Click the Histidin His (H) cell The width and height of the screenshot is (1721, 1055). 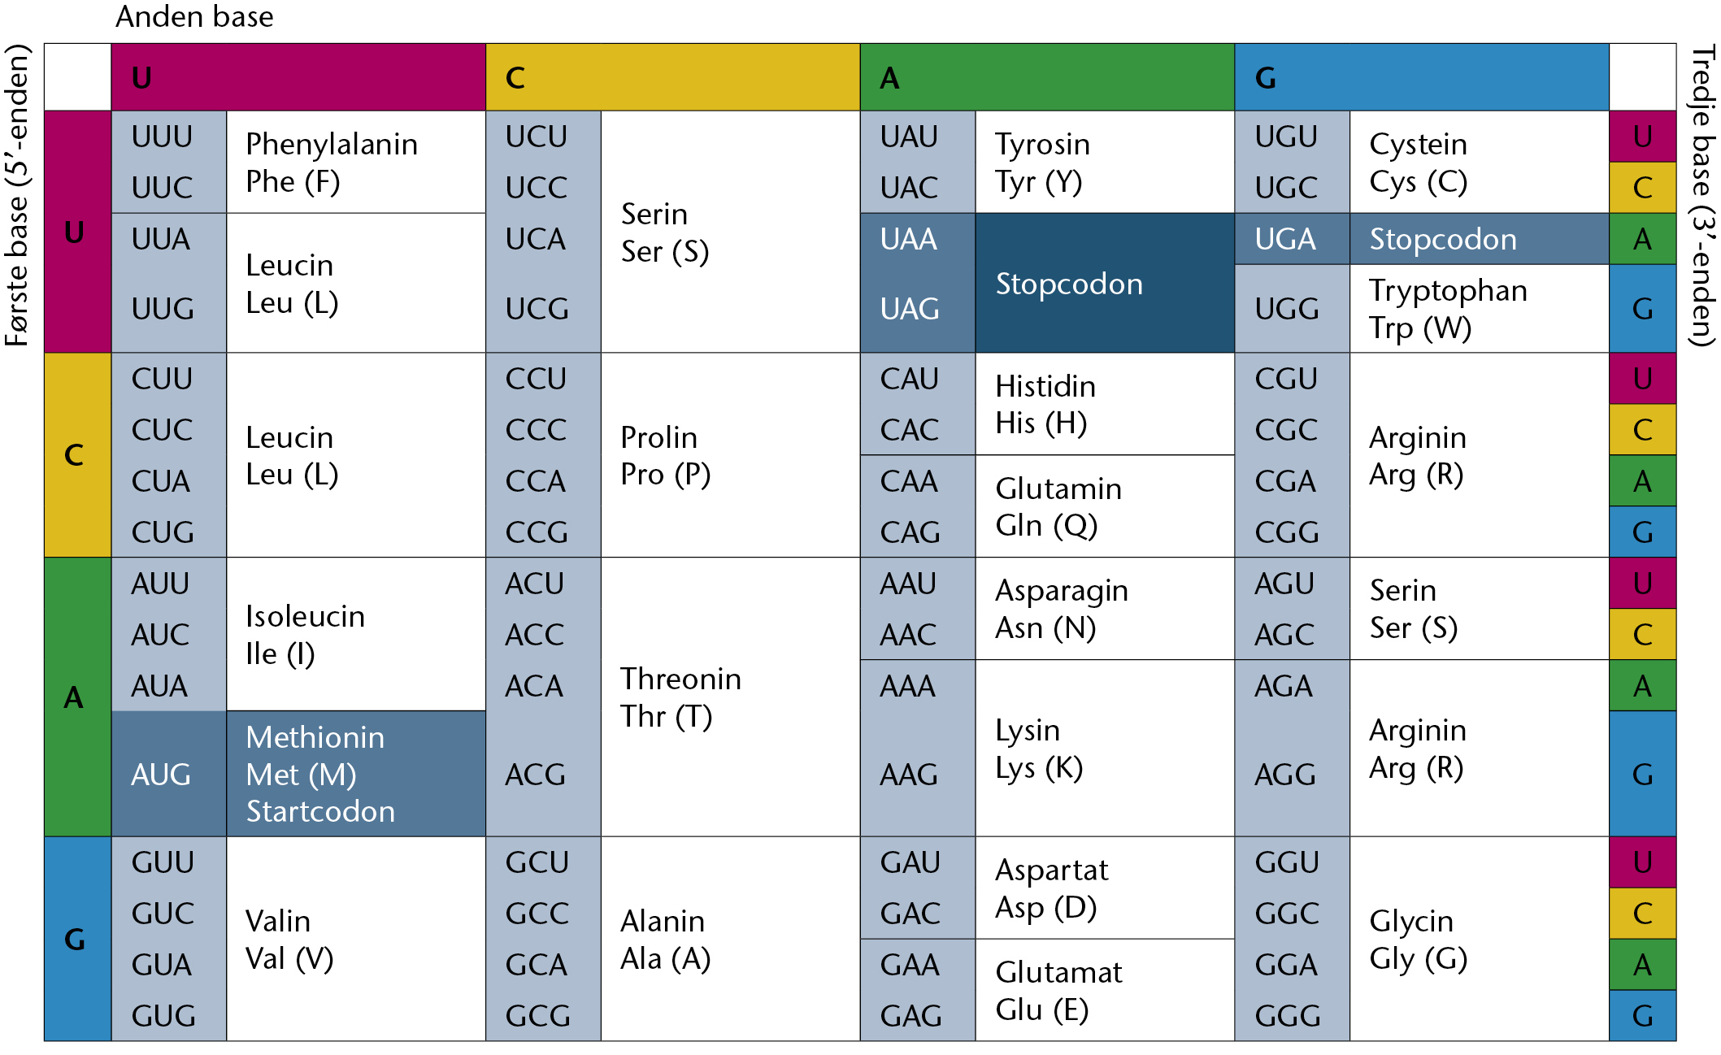click(1105, 404)
